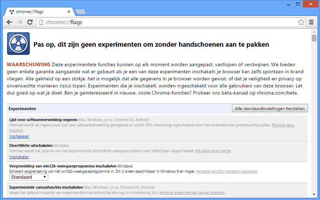Click the scrollbar down arrow
Image resolution: width=320 pixels, height=200 pixels.
(314, 194)
